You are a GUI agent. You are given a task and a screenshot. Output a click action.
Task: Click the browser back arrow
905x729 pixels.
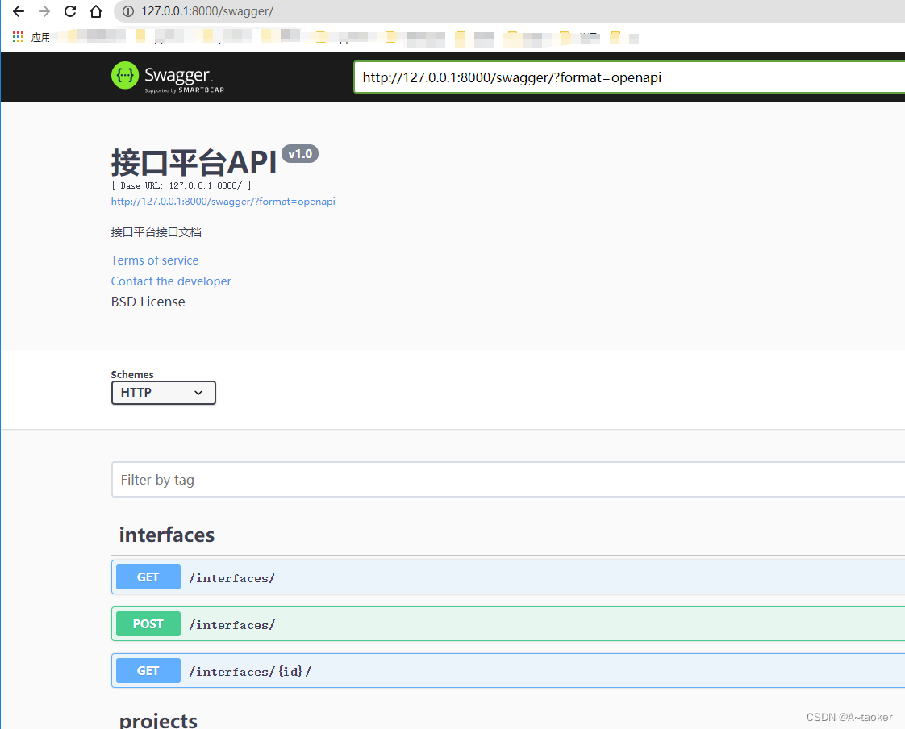pos(18,11)
